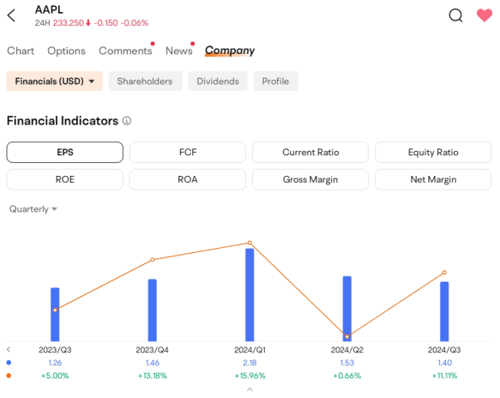View the News tab
This screenshot has height=398, width=500.
point(179,51)
